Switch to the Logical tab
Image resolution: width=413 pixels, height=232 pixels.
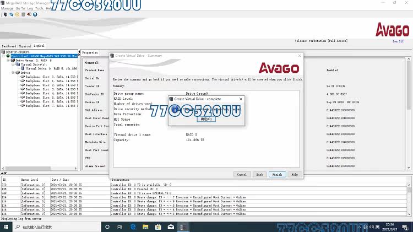click(39, 46)
